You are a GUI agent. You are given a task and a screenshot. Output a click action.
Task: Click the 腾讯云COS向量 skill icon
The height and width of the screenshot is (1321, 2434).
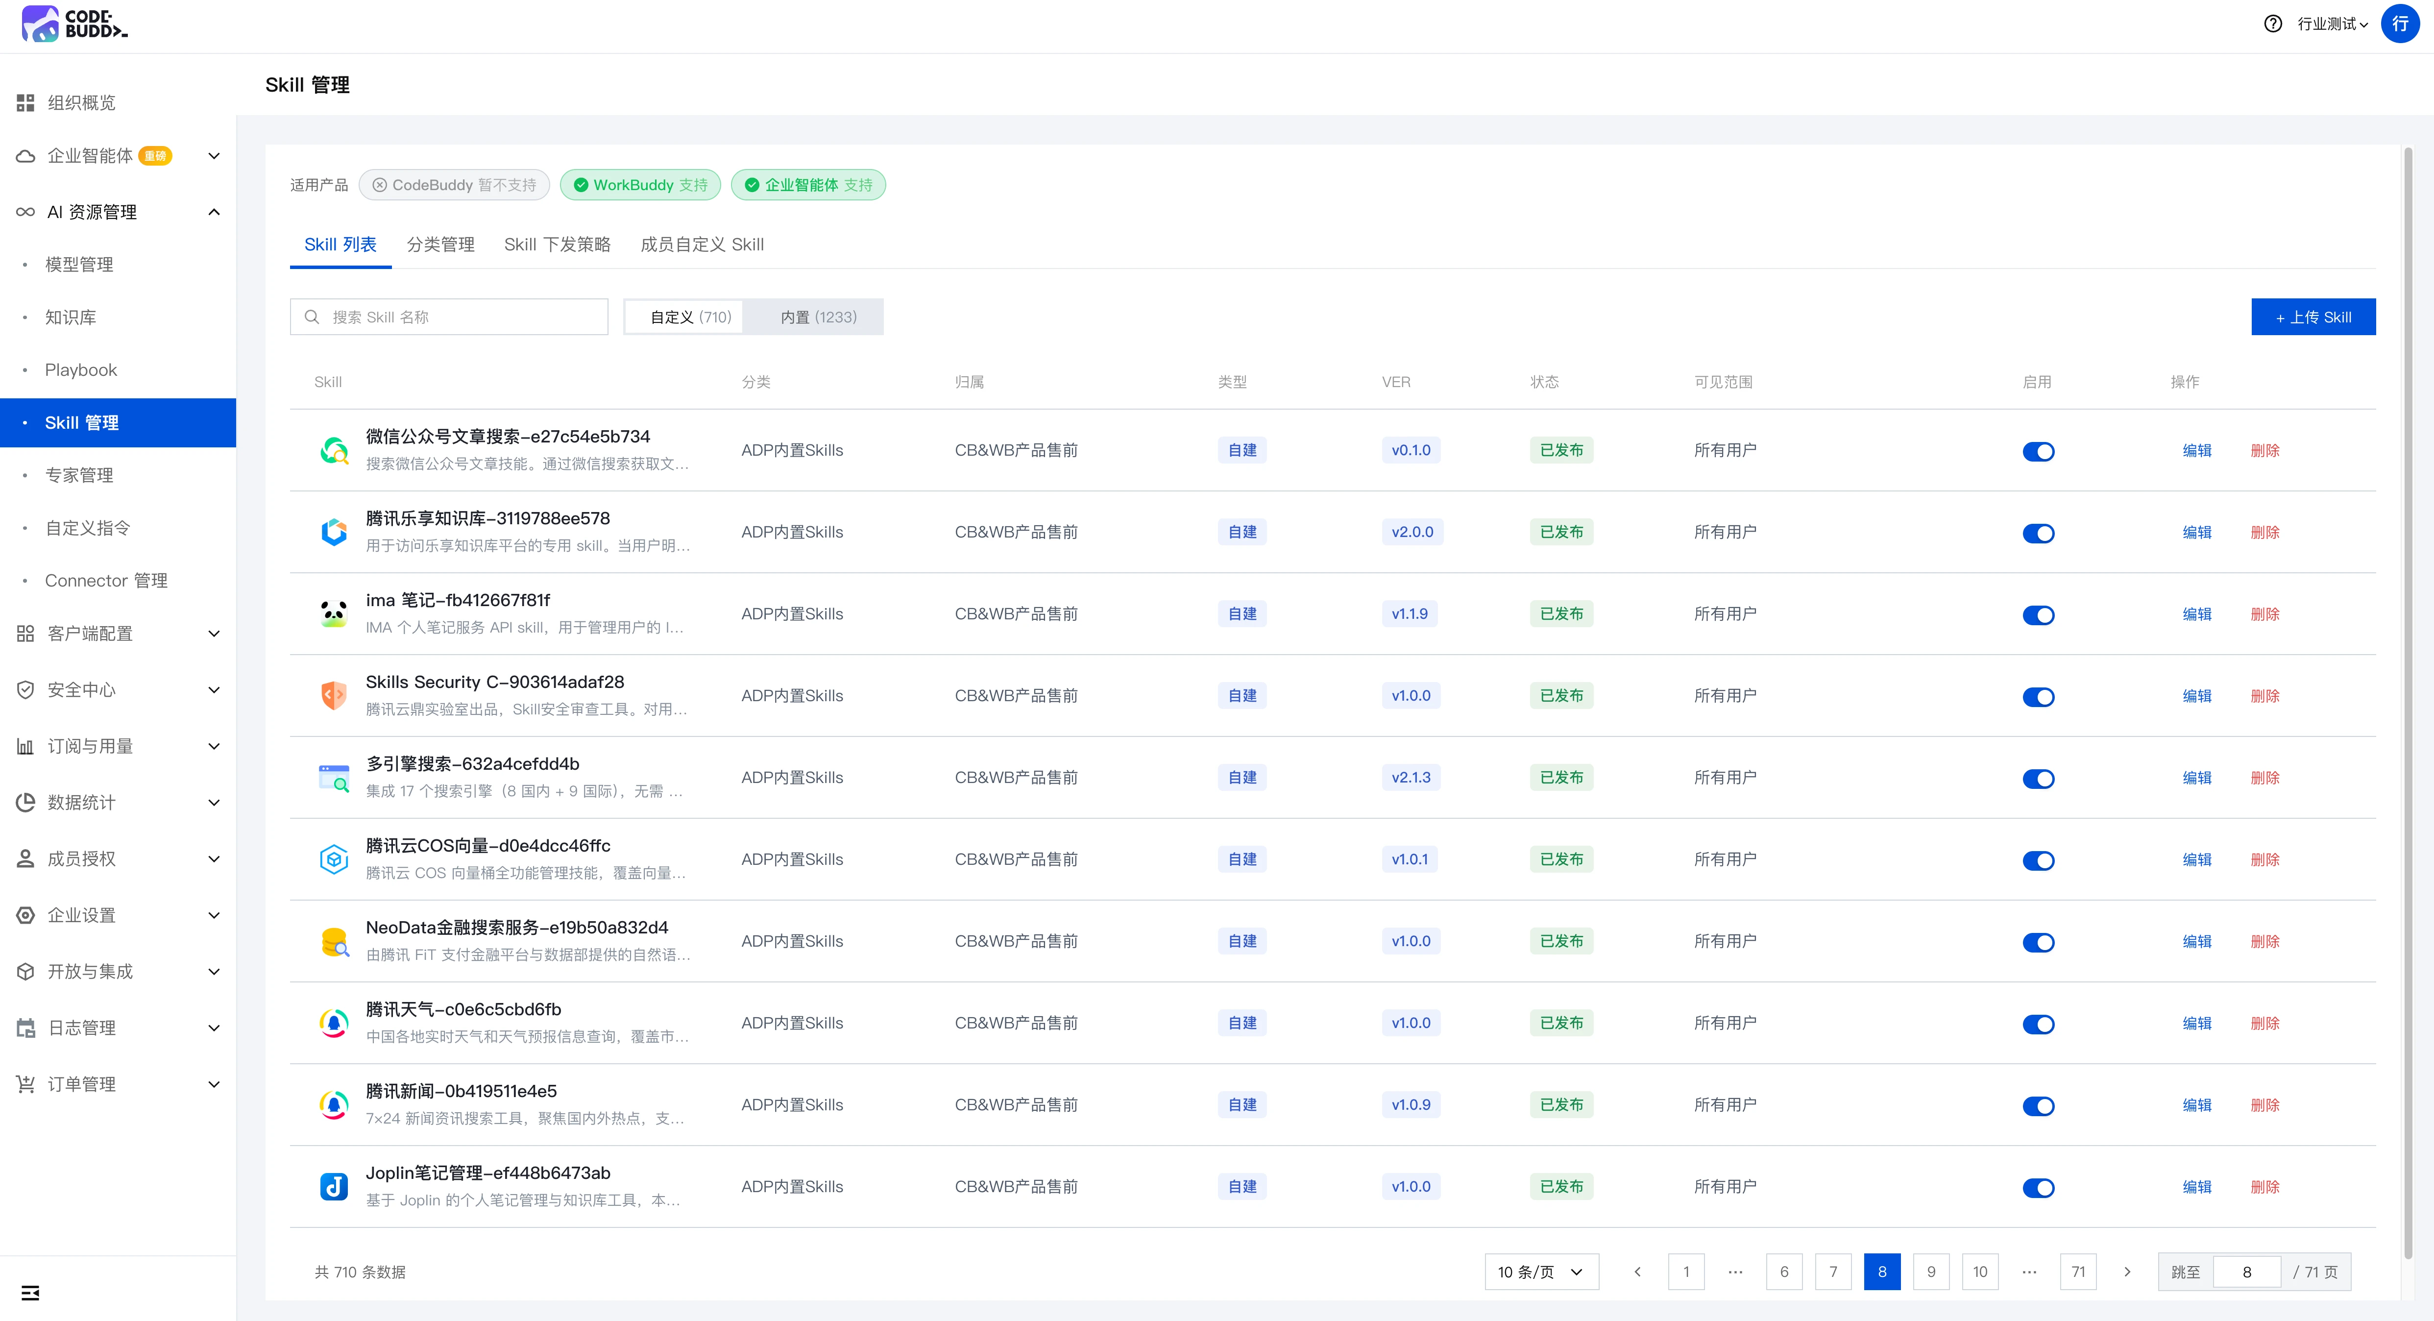334,860
